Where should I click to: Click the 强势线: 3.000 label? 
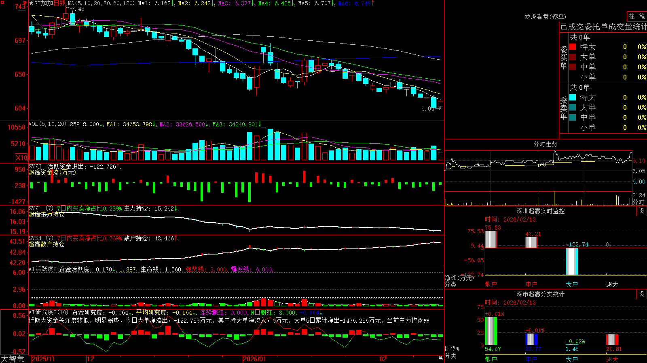click(206, 269)
